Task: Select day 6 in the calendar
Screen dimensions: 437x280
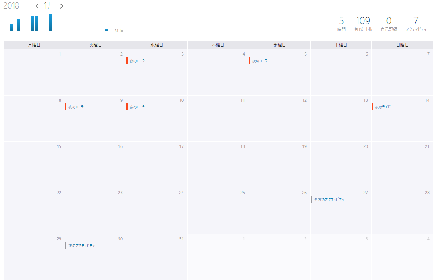Action: coord(341,72)
